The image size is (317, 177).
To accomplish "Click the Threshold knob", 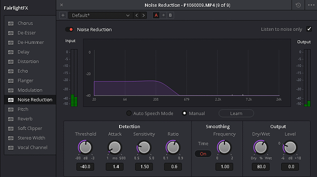I will point(85,147).
